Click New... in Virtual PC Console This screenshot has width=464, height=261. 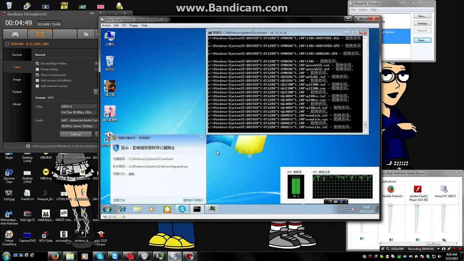[x=422, y=16]
